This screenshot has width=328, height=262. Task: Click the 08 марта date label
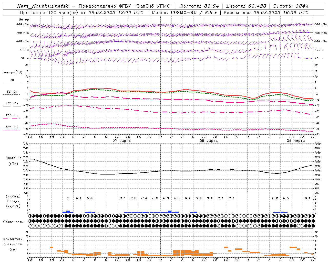point(209,140)
